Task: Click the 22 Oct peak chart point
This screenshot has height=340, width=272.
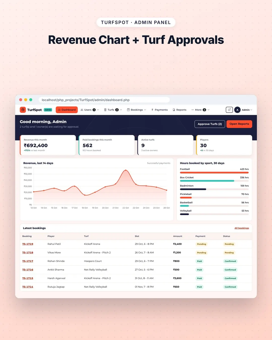Action: 126,170
